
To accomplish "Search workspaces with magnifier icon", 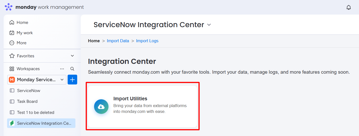I will pyautogui.click(x=72, y=69).
